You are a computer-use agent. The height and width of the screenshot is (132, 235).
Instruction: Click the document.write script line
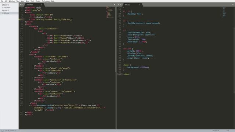pos(67,107)
